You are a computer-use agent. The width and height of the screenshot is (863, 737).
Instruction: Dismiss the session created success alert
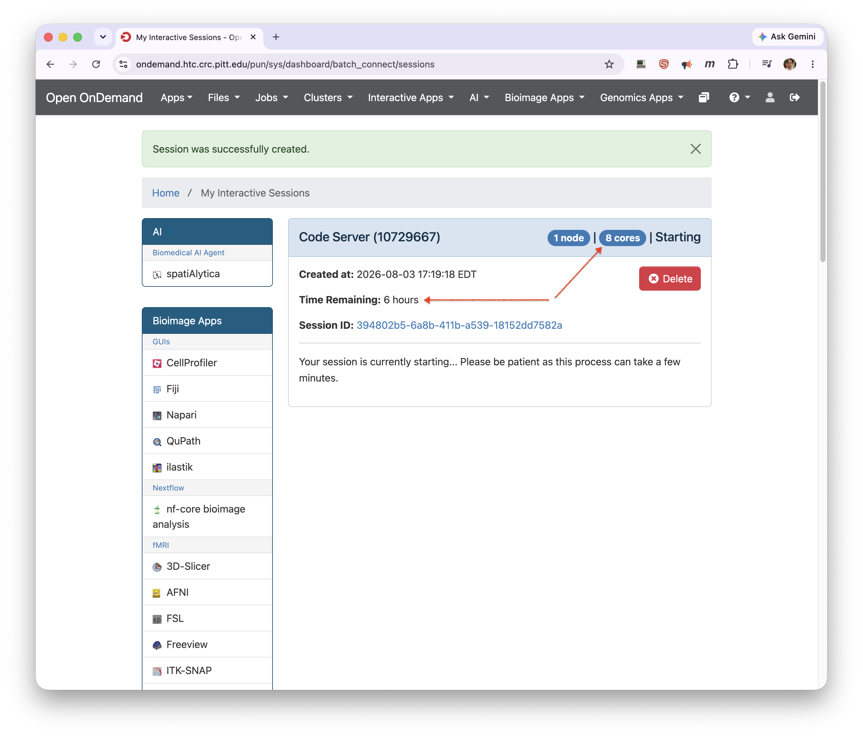(695, 149)
